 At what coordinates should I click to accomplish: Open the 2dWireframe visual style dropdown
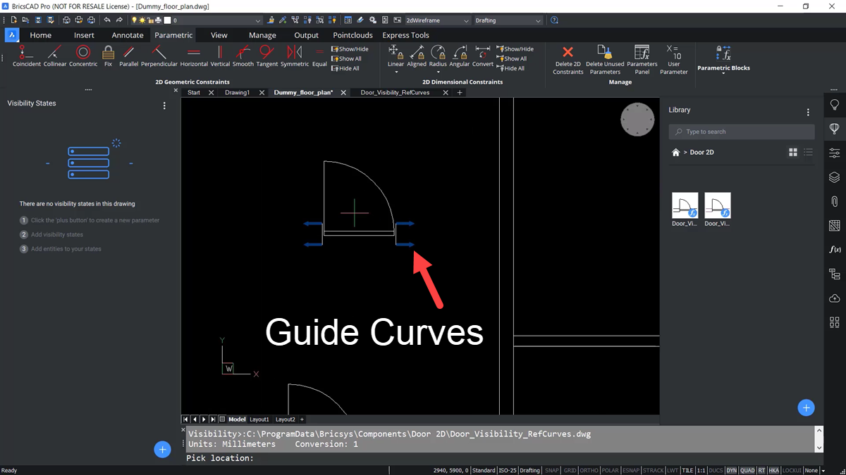tap(465, 20)
